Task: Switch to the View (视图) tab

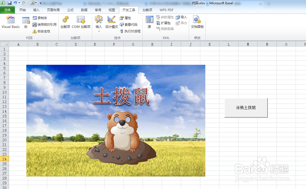Action: [112, 10]
